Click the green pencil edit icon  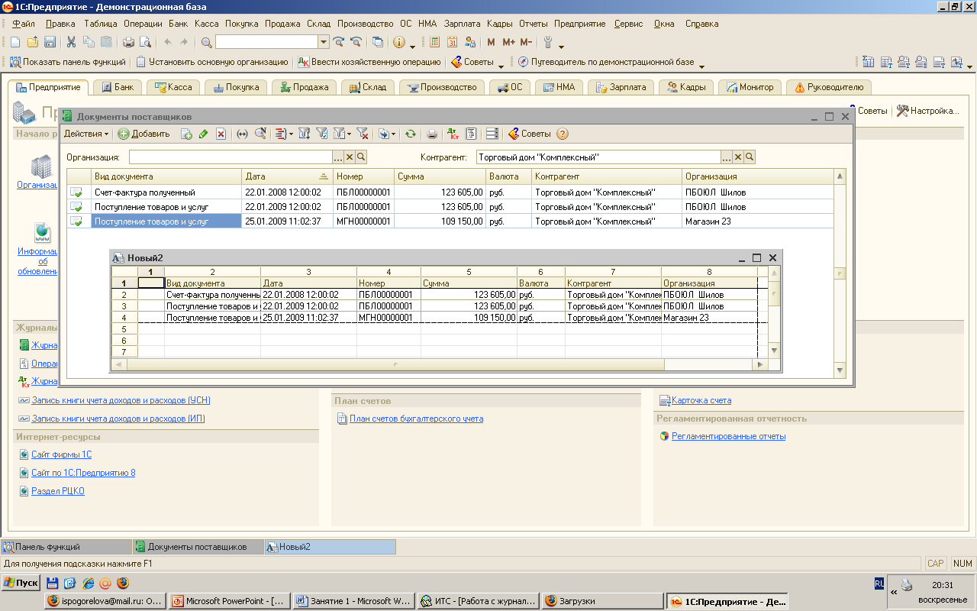[x=203, y=134]
